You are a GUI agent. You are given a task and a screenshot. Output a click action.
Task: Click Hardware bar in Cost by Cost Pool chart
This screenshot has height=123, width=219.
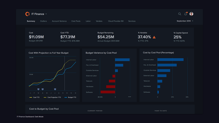tap(159, 87)
